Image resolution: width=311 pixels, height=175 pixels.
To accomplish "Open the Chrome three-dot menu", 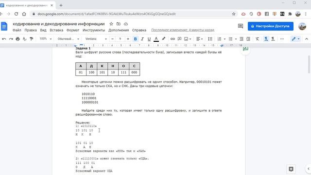I will pyautogui.click(x=306, y=14).
